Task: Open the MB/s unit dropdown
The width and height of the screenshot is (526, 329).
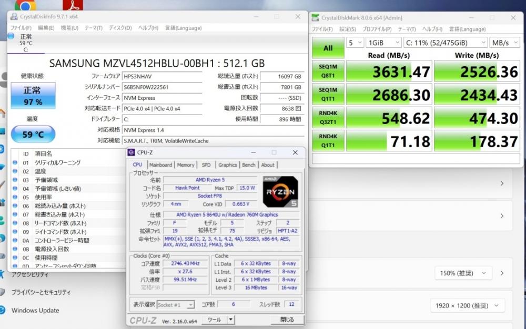Action: coord(504,43)
